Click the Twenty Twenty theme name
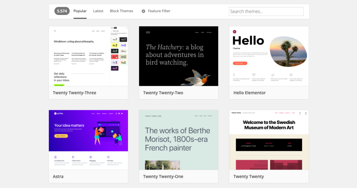This screenshot has width=357, height=188. 249,177
